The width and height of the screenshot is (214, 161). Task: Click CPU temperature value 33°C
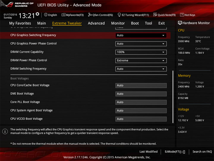(x=198, y=41)
